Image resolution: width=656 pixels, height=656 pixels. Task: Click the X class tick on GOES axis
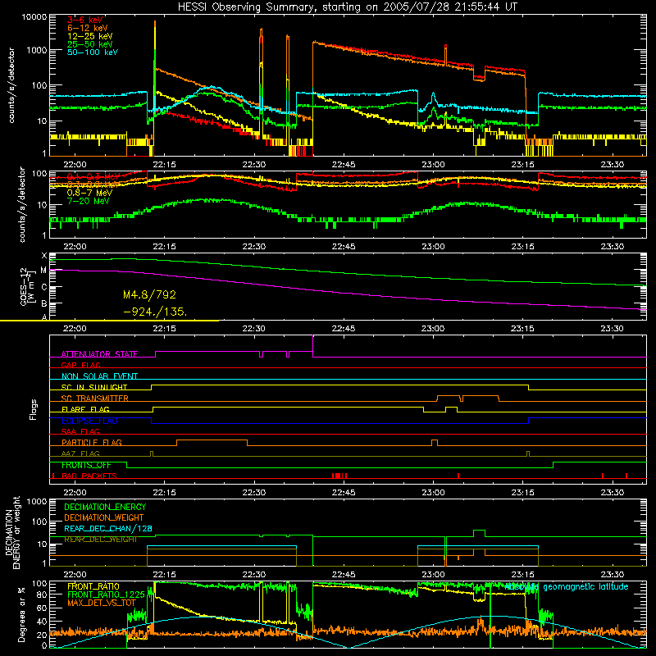tap(44, 256)
